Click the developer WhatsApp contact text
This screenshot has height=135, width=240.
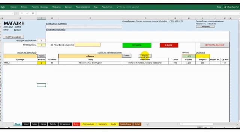(x=153, y=21)
